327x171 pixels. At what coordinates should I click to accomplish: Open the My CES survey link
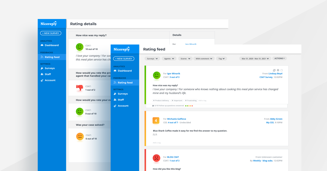270,123
